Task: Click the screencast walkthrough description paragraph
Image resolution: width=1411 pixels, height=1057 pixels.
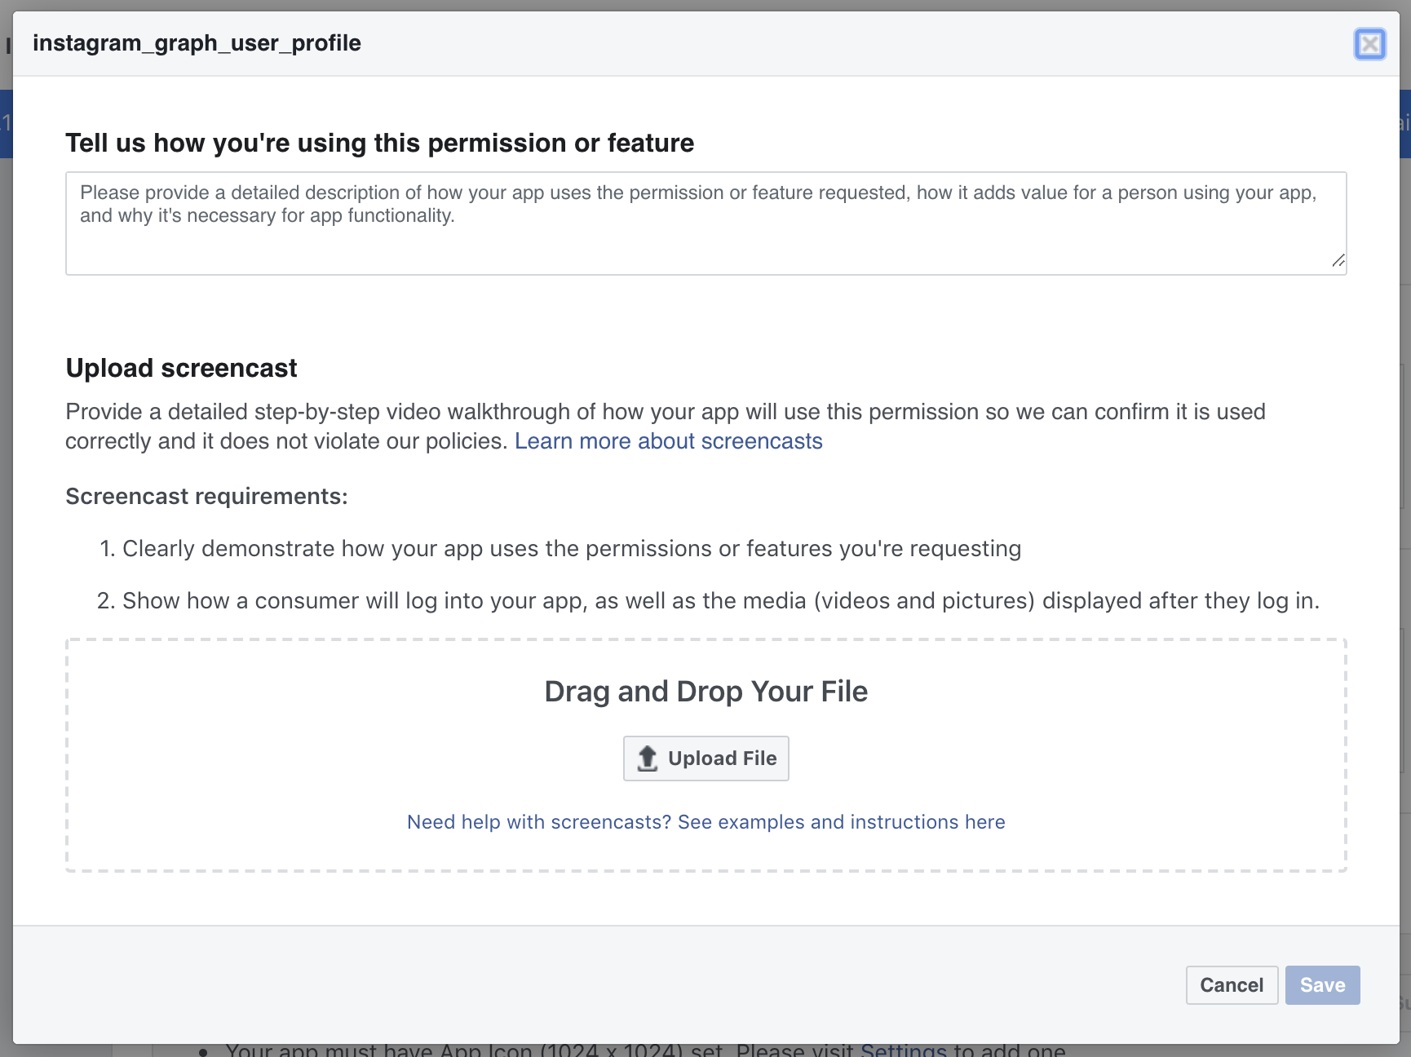Action: (665, 413)
